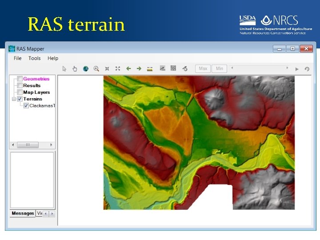Maximize the RAS Mapper window
The height and width of the screenshot is (240, 320).
(x=292, y=49)
